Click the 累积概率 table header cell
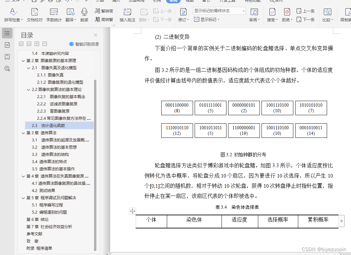This screenshot has height=255, width=351. [318, 221]
